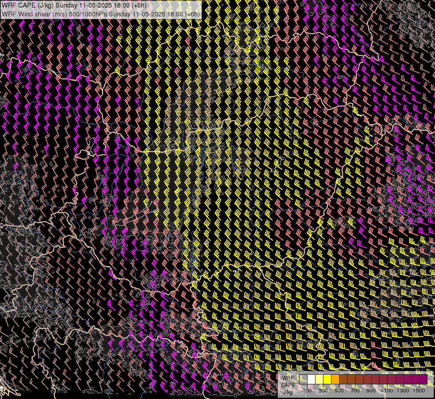Click the 1300 legend value label
Screen dimensions: 435x399
pyautogui.click(x=403, y=391)
